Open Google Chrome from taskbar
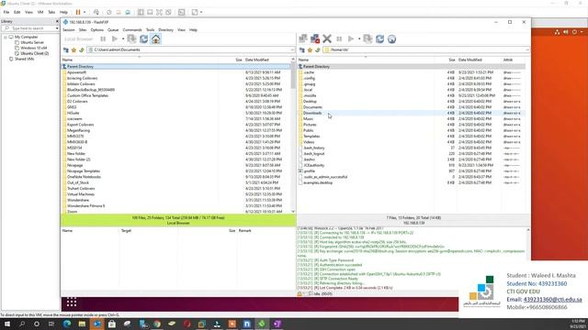588x330 pixels. pyautogui.click(x=157, y=324)
